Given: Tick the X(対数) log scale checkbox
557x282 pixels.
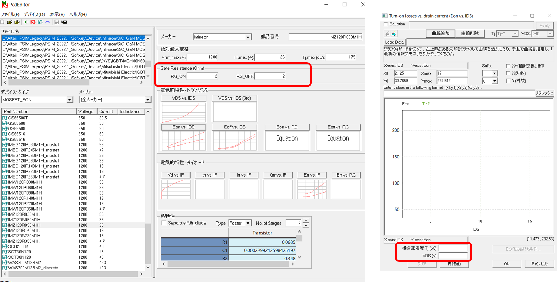Looking at the screenshot, I should [508, 73].
